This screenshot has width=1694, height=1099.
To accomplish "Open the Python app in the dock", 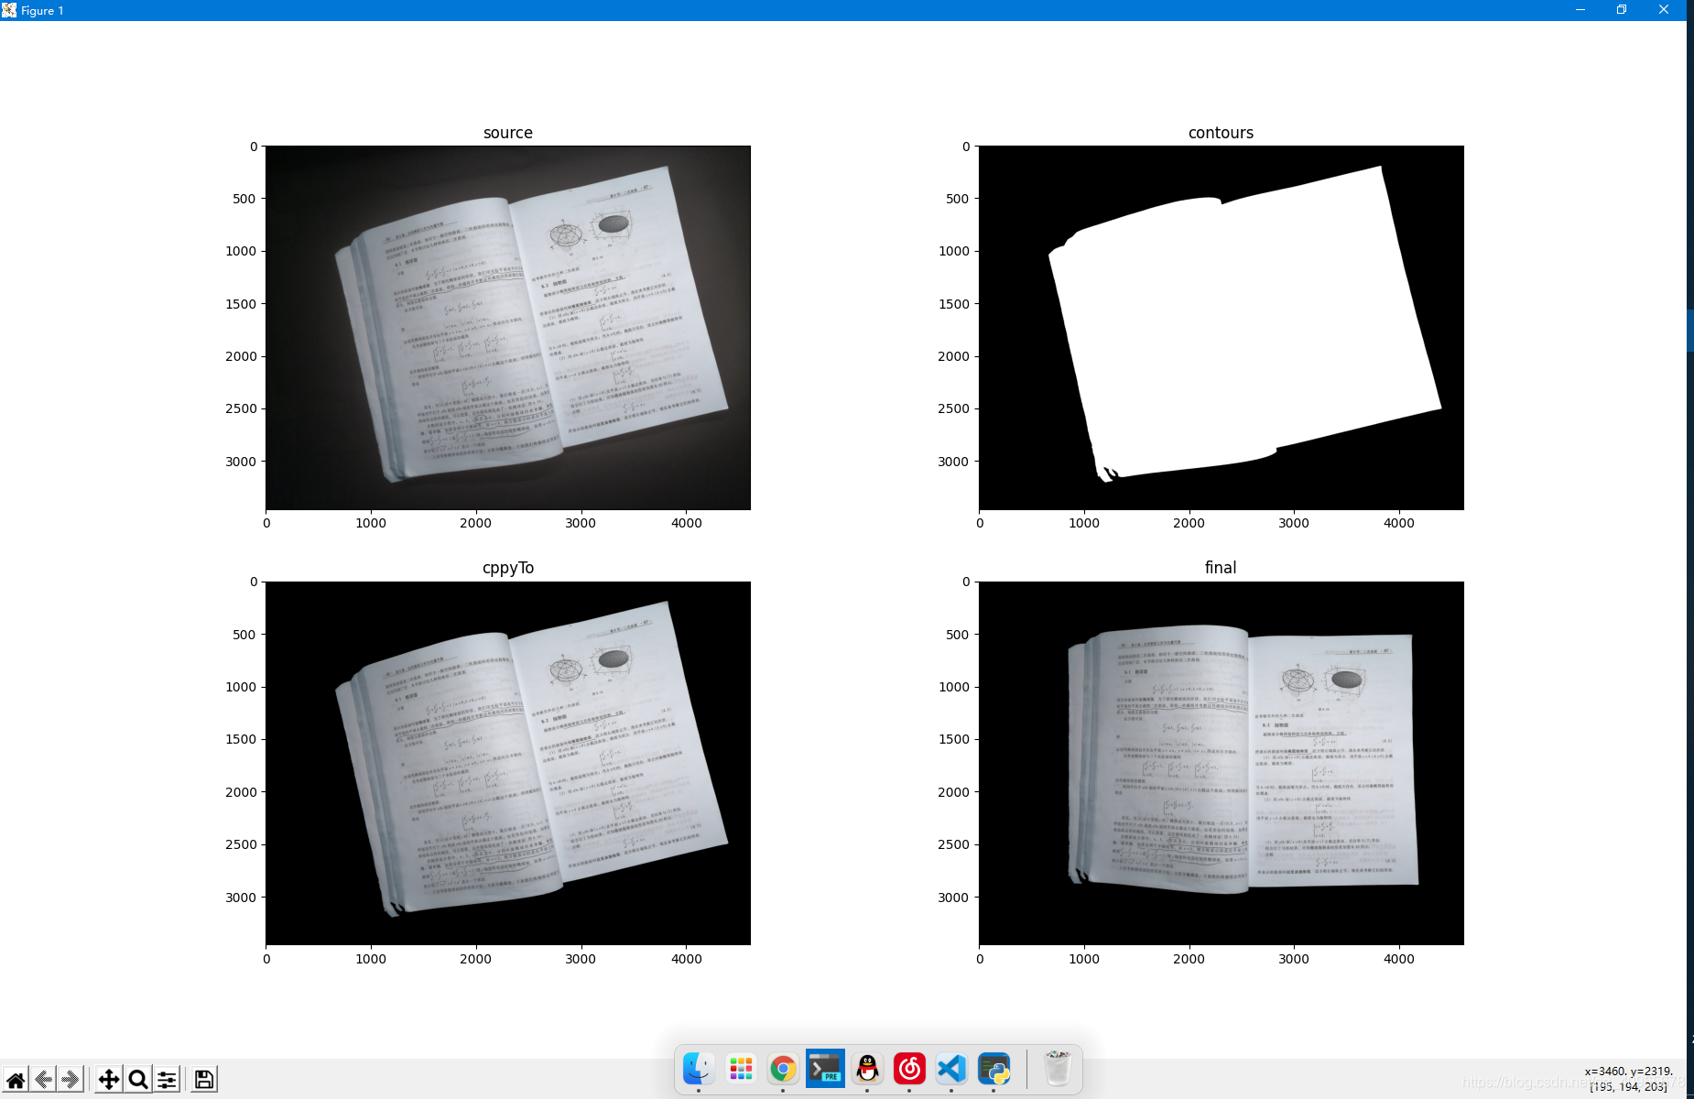I will 994,1068.
